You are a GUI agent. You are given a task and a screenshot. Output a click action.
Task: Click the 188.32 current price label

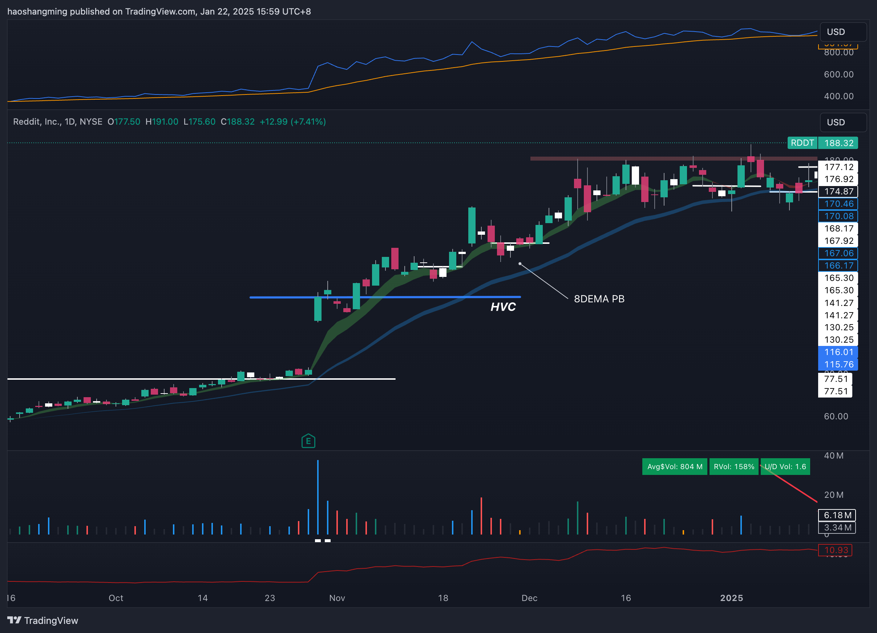click(x=838, y=143)
